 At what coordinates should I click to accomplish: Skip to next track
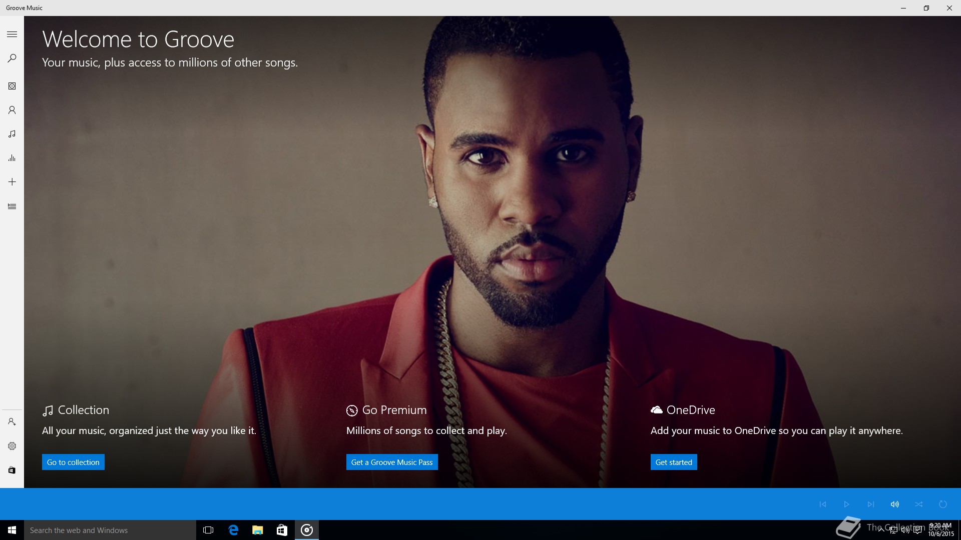(x=871, y=504)
